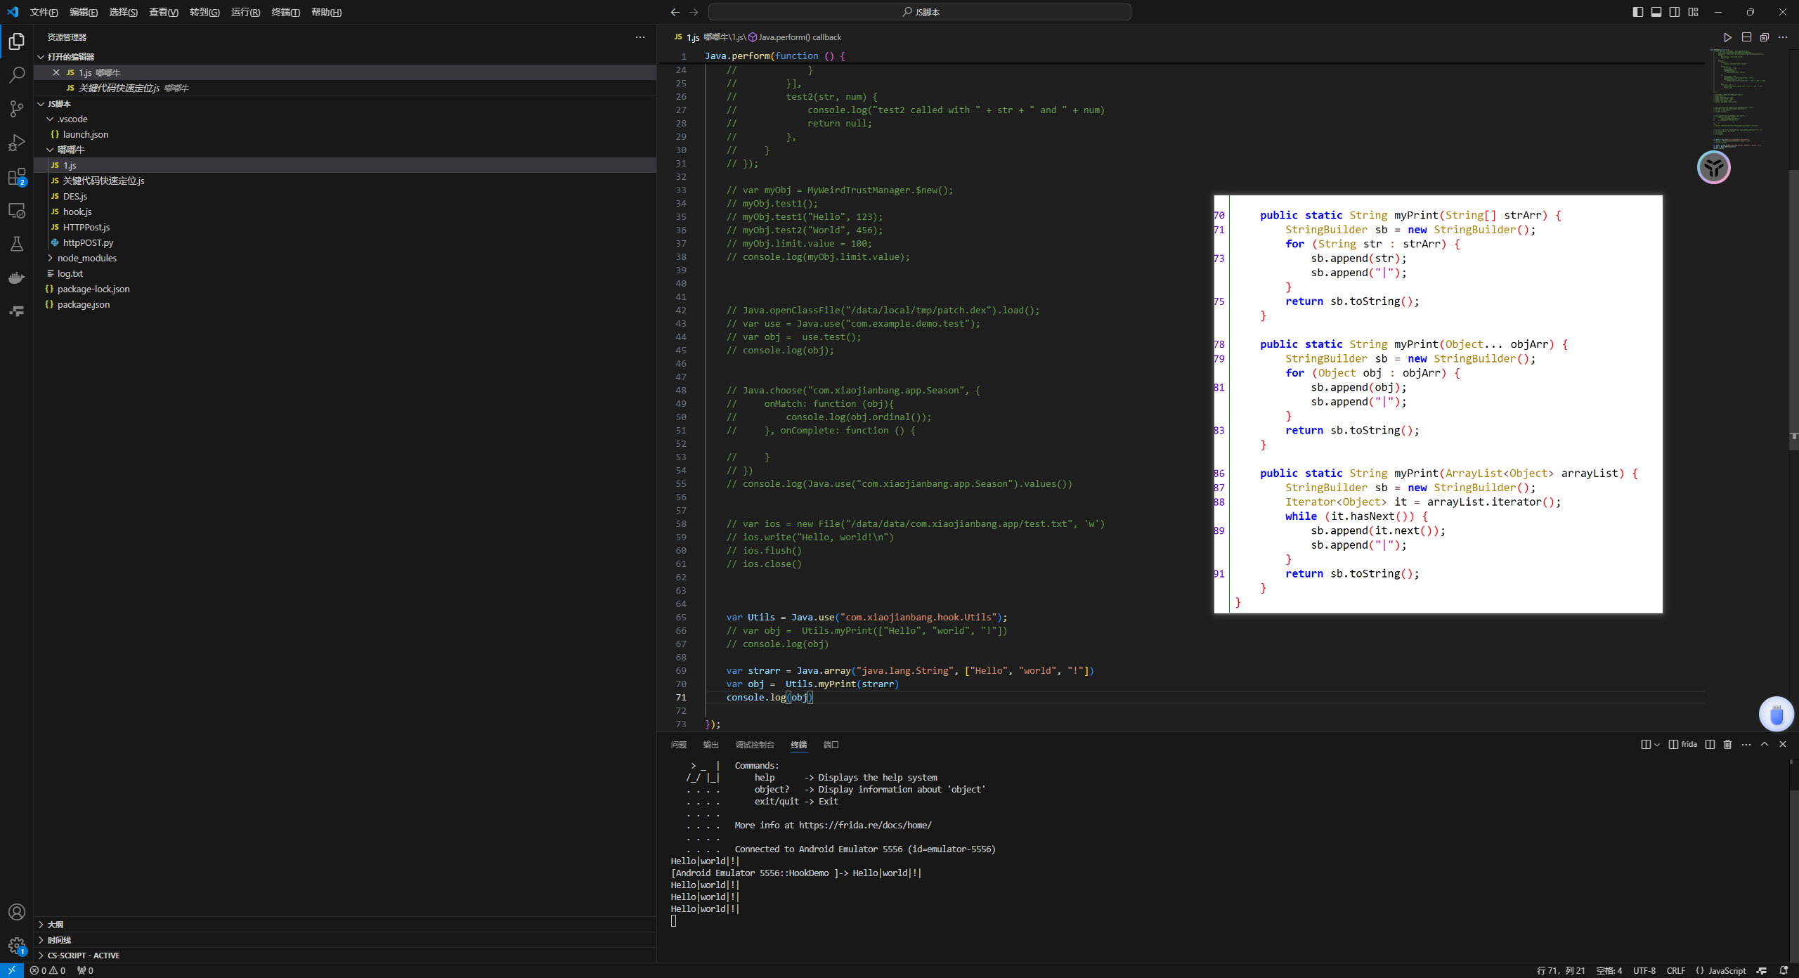1799x978 pixels.
Task: Collapse the .vscode folder
Action: 72,119
